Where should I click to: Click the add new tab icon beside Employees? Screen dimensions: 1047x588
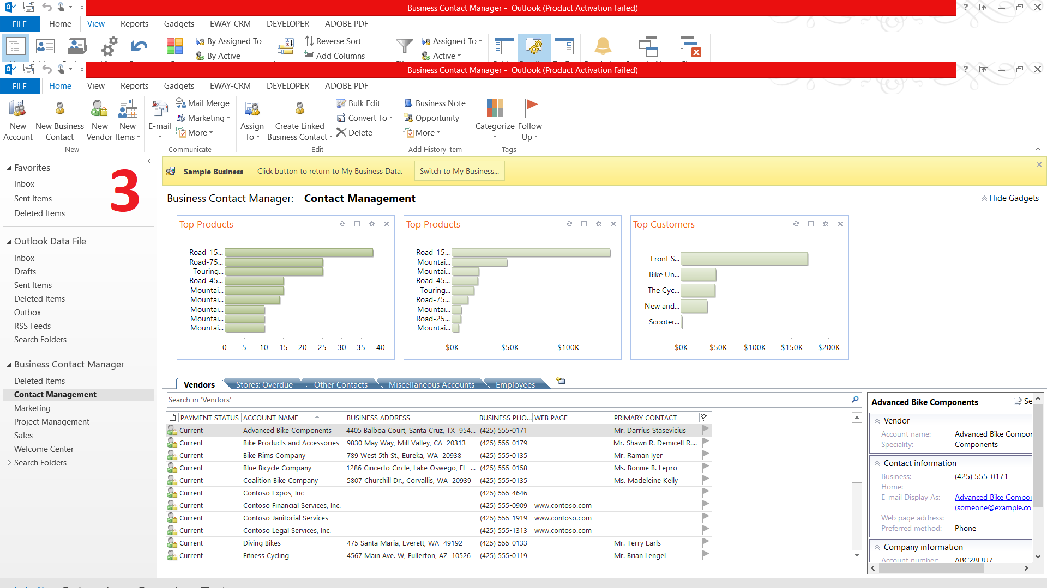tap(561, 381)
